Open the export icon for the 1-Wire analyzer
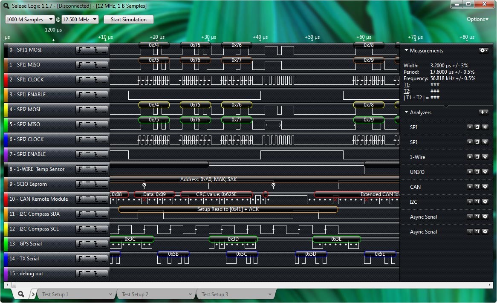The image size is (497, 303). click(477, 157)
